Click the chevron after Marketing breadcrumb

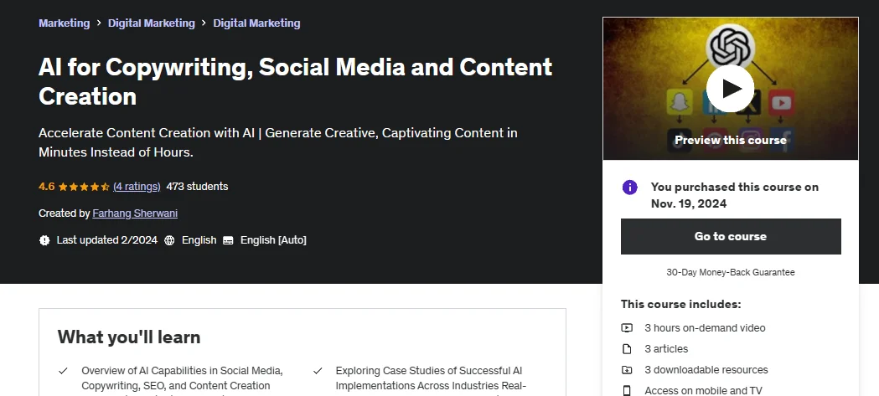point(99,23)
